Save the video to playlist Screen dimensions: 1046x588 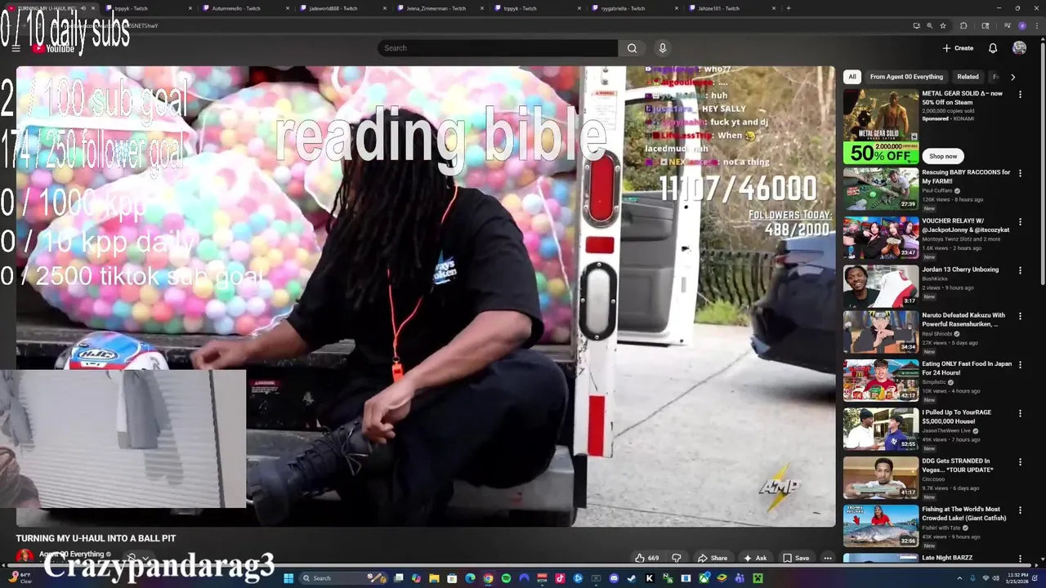click(x=796, y=558)
